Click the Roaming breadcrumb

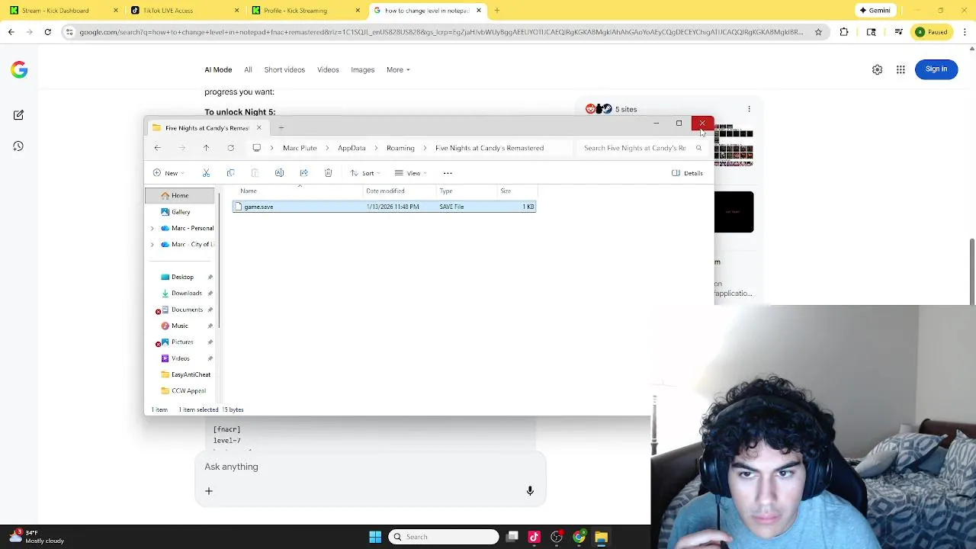point(400,148)
